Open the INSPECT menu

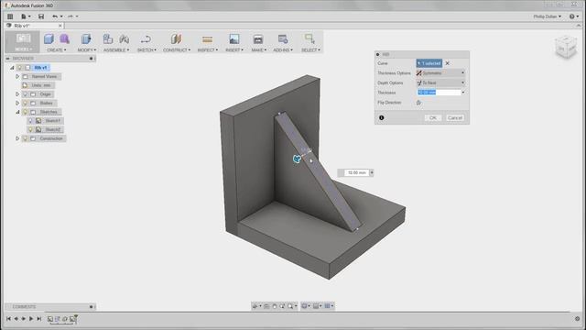coord(208,49)
